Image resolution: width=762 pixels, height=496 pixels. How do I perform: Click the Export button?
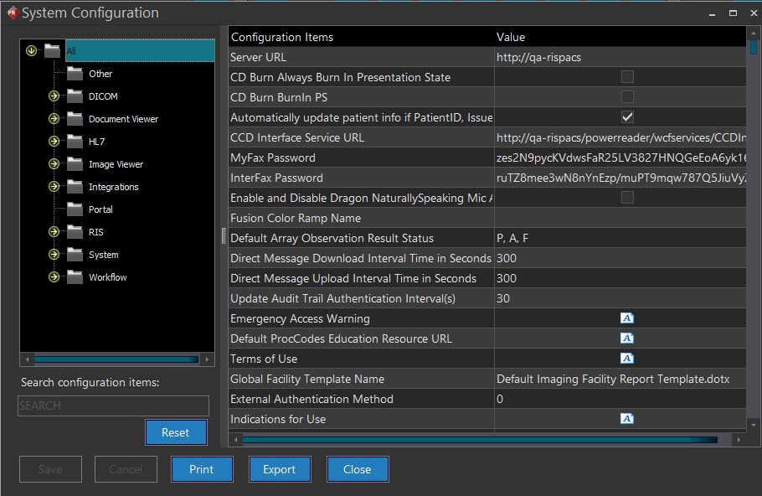(x=279, y=469)
